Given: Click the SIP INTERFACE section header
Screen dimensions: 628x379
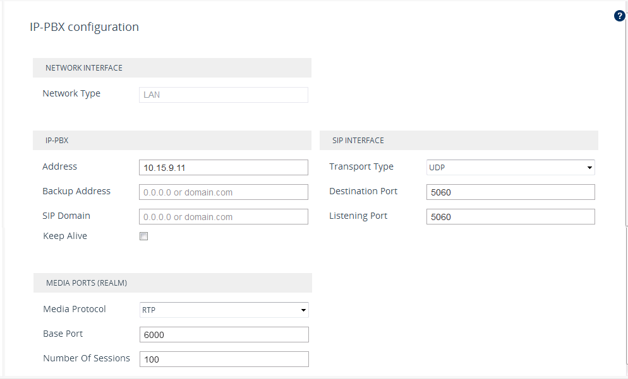Looking at the screenshot, I should (x=358, y=141).
